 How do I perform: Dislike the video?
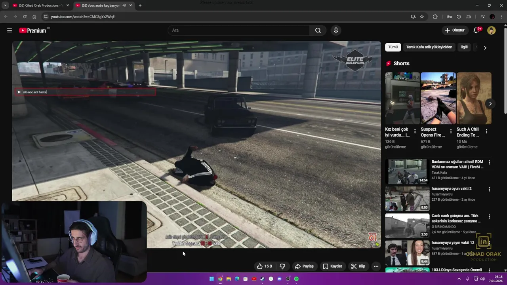coord(282,266)
